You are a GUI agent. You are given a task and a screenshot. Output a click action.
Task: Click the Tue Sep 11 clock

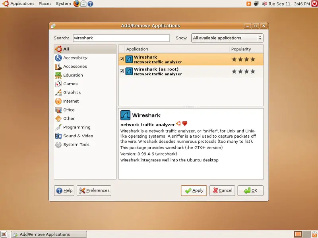click(289, 4)
